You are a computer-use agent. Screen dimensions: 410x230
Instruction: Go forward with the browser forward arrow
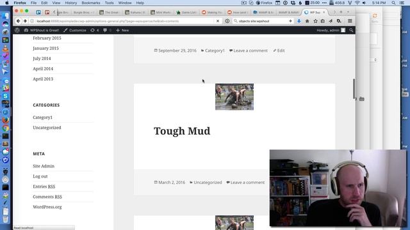click(x=25, y=21)
